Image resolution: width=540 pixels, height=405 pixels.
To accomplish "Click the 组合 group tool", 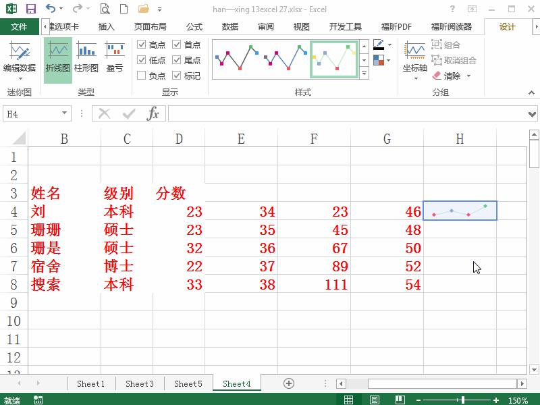I will point(446,45).
